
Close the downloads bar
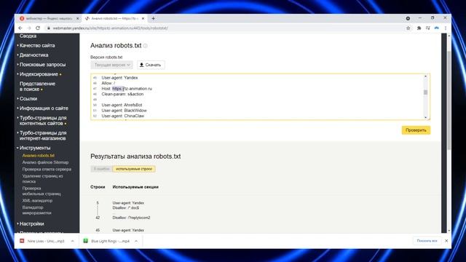(x=446, y=241)
